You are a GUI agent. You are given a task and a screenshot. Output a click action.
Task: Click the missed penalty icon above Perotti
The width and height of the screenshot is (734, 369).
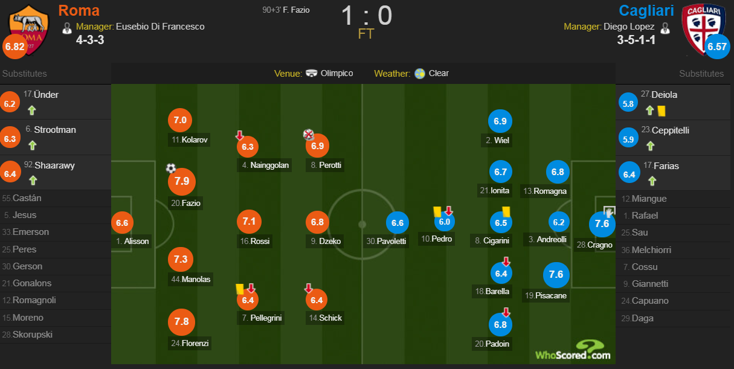(308, 134)
